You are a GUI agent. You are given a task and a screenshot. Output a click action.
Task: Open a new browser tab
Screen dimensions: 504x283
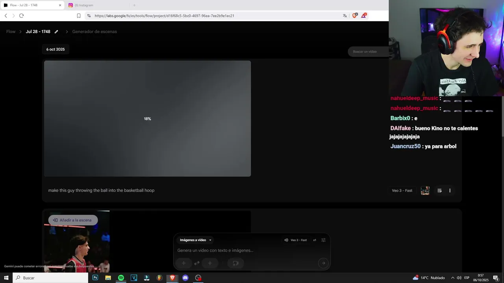click(134, 5)
